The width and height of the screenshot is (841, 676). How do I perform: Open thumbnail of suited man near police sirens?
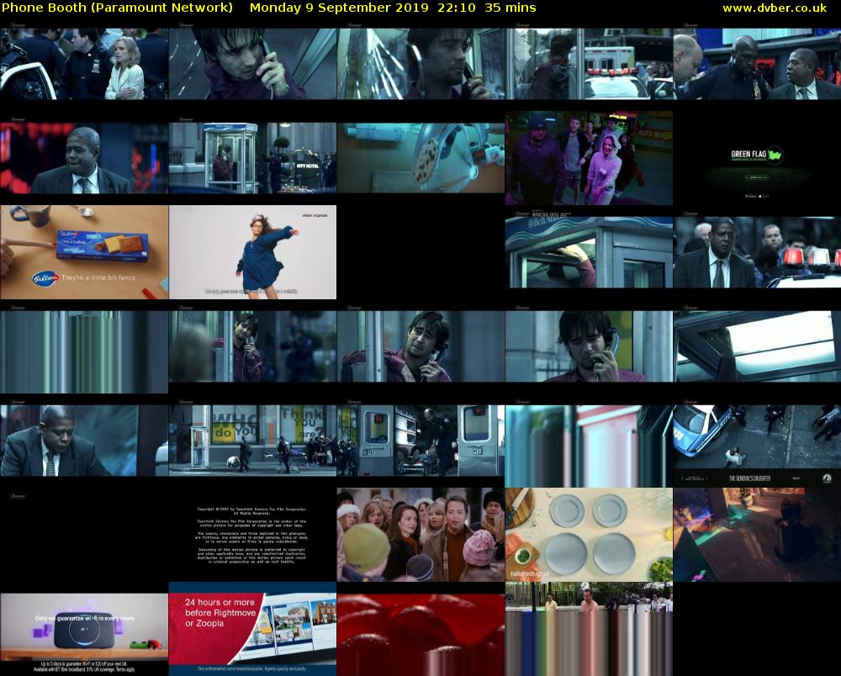click(757, 252)
